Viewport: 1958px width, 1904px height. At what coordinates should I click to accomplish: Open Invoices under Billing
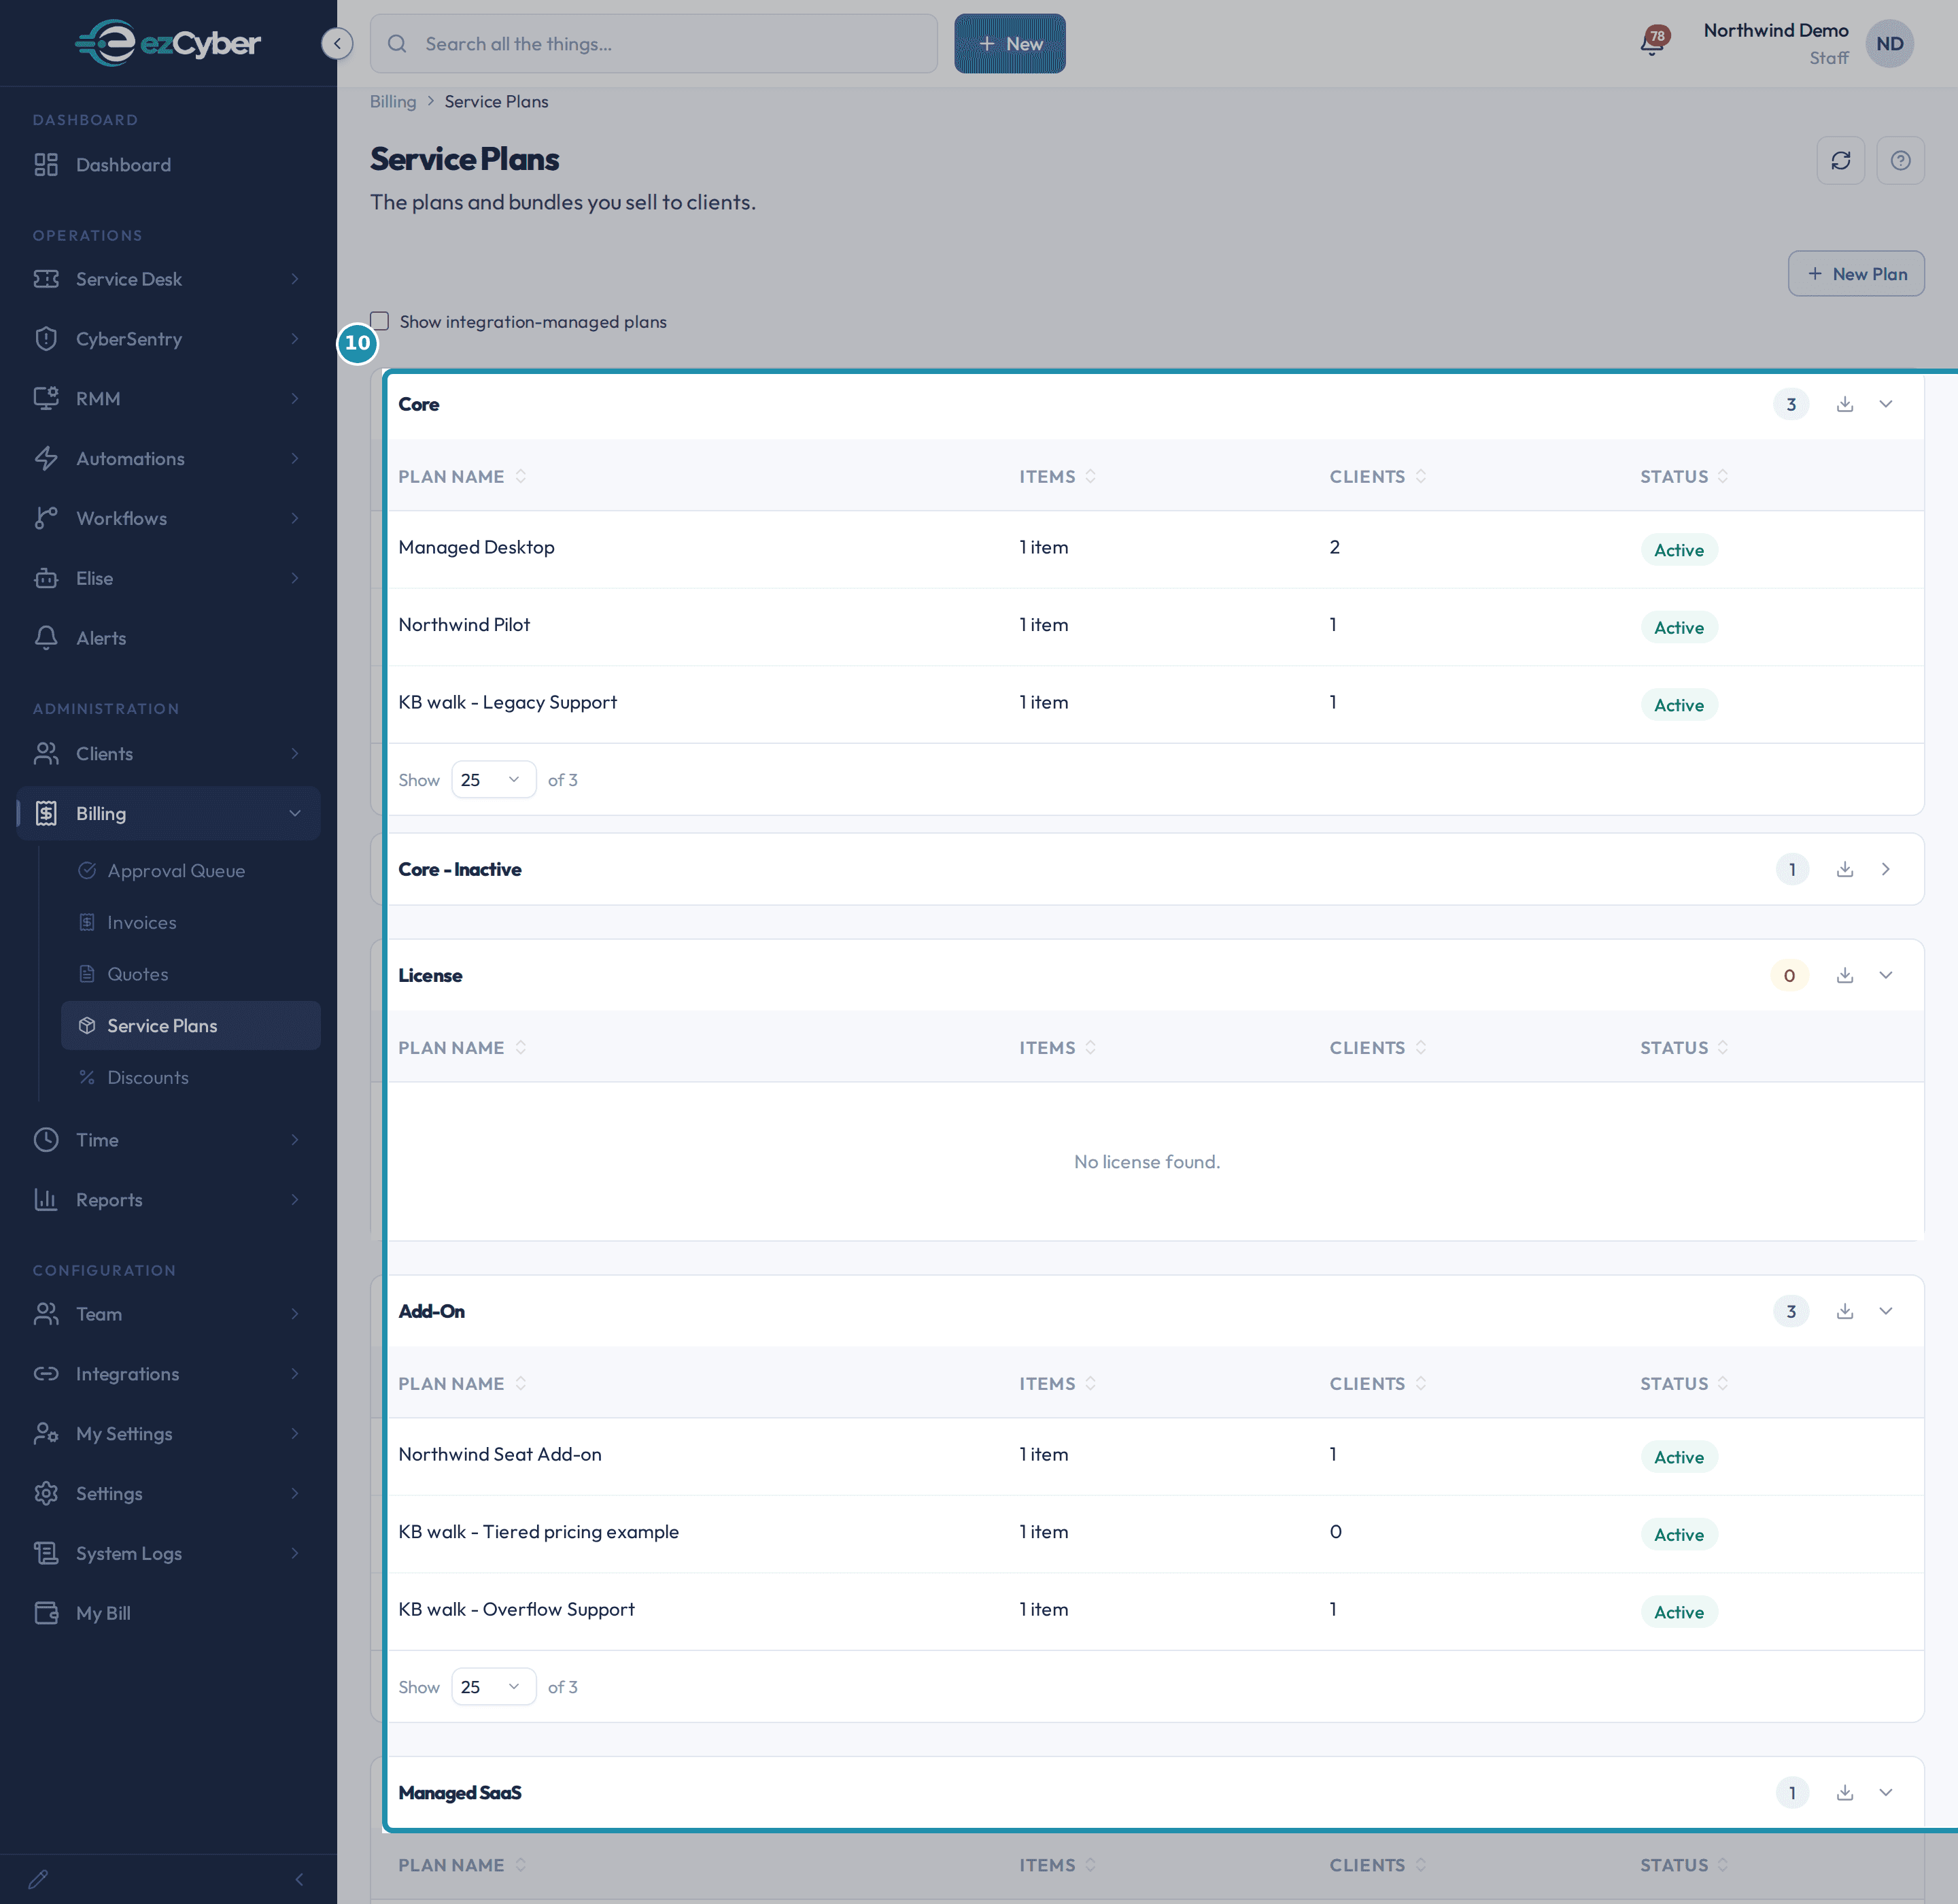[190, 923]
